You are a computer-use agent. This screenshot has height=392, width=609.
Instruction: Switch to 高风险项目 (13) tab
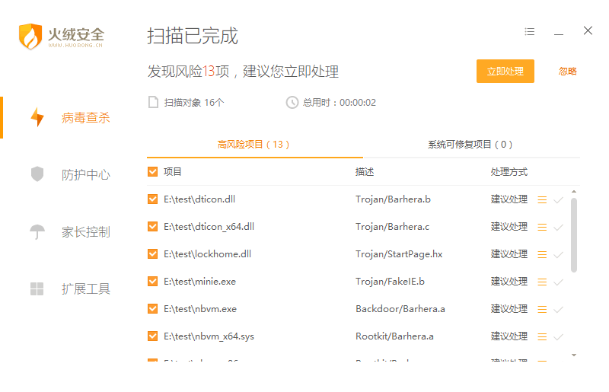(x=253, y=145)
